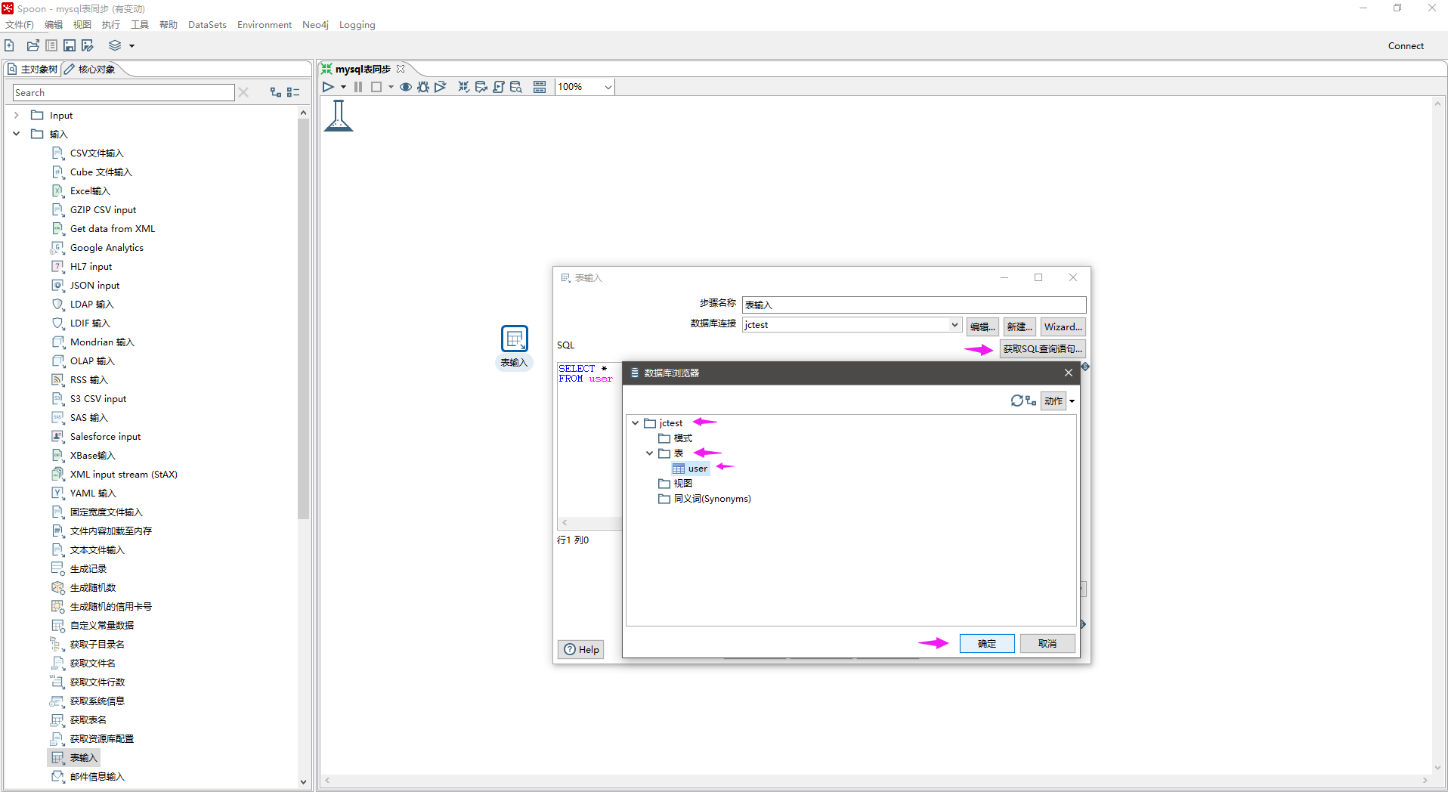Viewport: 1448px width, 792px height.
Task: Click the explore repository icon
Action: click(51, 45)
